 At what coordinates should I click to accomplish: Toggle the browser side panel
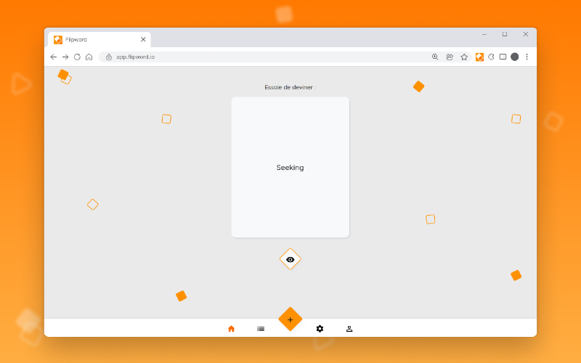[503, 57]
